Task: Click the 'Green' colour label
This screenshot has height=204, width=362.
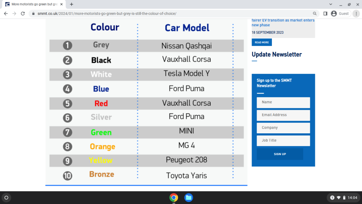Action: coord(101,132)
